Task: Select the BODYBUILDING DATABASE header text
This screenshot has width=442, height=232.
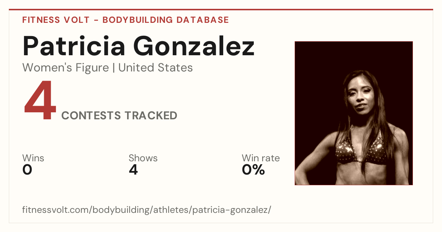Action: tap(166, 20)
